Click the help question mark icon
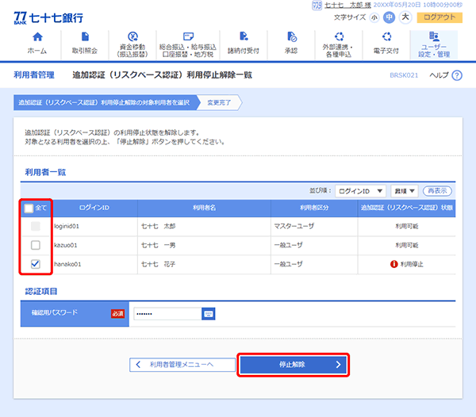This screenshot has width=476, height=417. point(457,75)
